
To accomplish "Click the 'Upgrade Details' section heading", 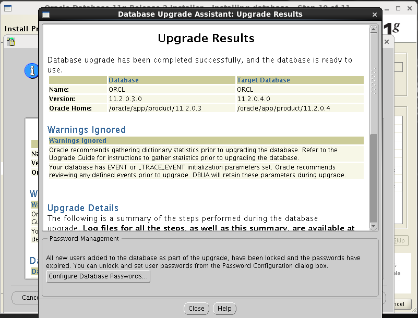I will [x=83, y=207].
